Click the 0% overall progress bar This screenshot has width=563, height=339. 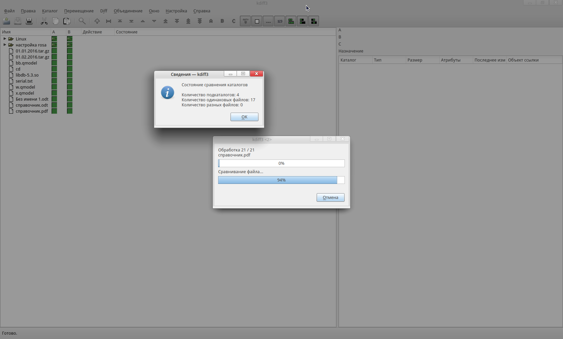(281, 163)
